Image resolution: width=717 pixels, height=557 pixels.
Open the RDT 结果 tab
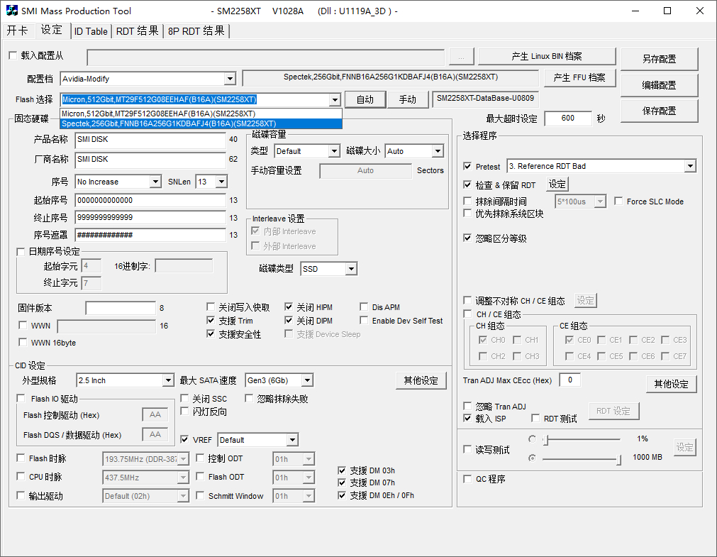(138, 31)
